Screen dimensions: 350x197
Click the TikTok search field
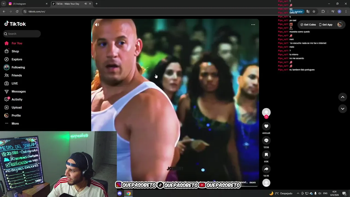pos(22,34)
